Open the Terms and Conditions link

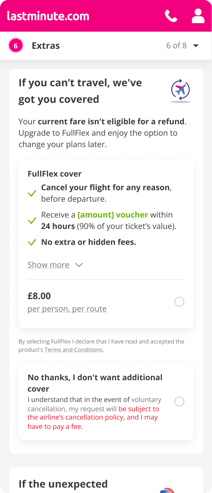[x=74, y=350]
